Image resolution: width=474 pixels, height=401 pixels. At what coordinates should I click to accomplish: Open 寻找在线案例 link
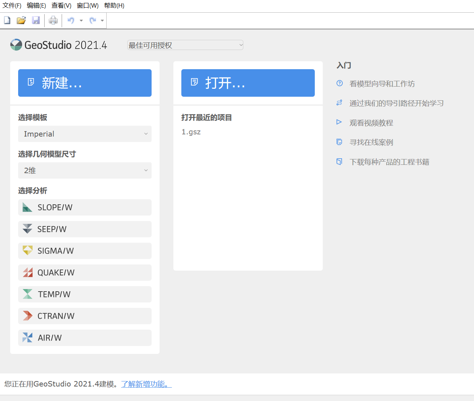coord(371,142)
